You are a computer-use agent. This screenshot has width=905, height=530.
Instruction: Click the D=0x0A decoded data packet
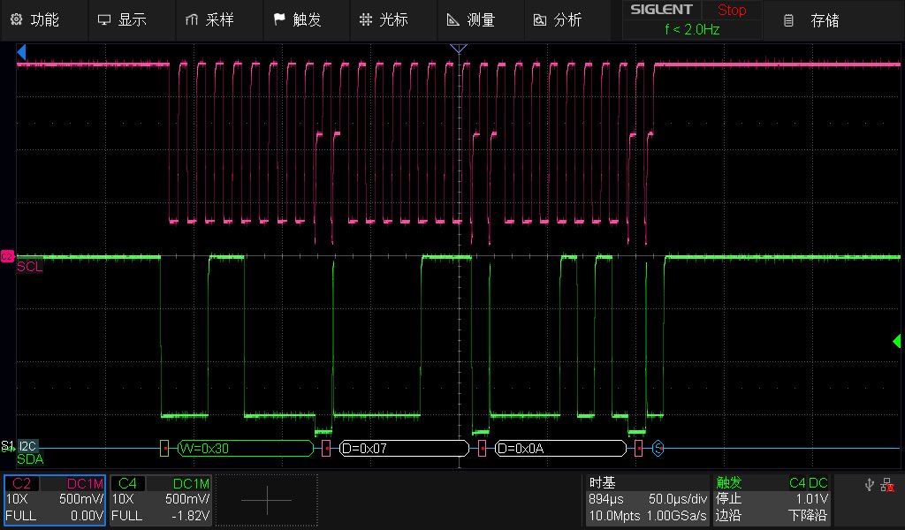point(560,448)
